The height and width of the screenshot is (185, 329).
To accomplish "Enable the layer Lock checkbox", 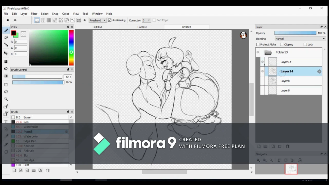I will [305, 44].
